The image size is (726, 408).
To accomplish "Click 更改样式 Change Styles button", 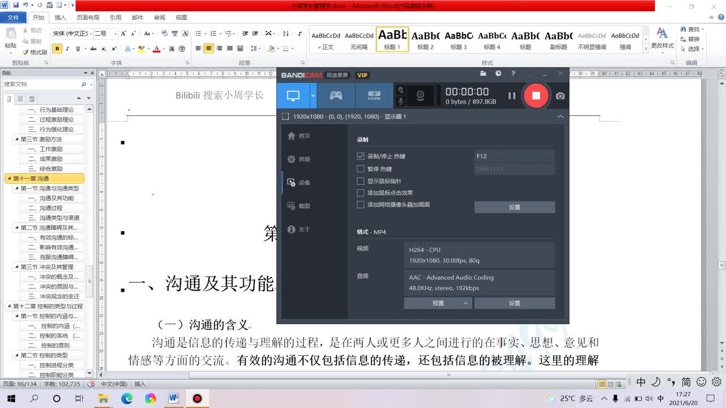I will tap(662, 39).
